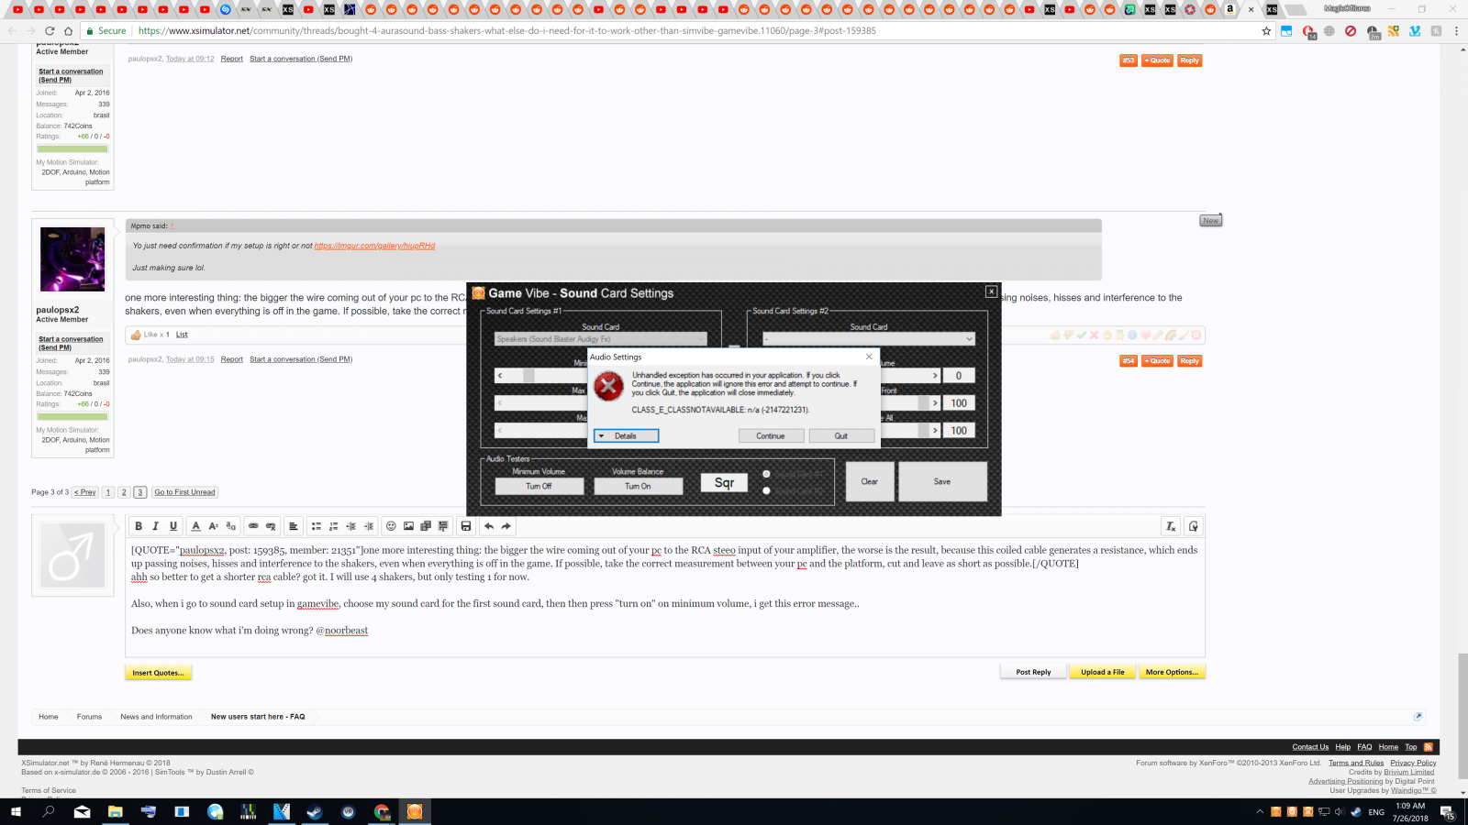Click the save draft floppy icon
This screenshot has width=1468, height=825.
(466, 526)
